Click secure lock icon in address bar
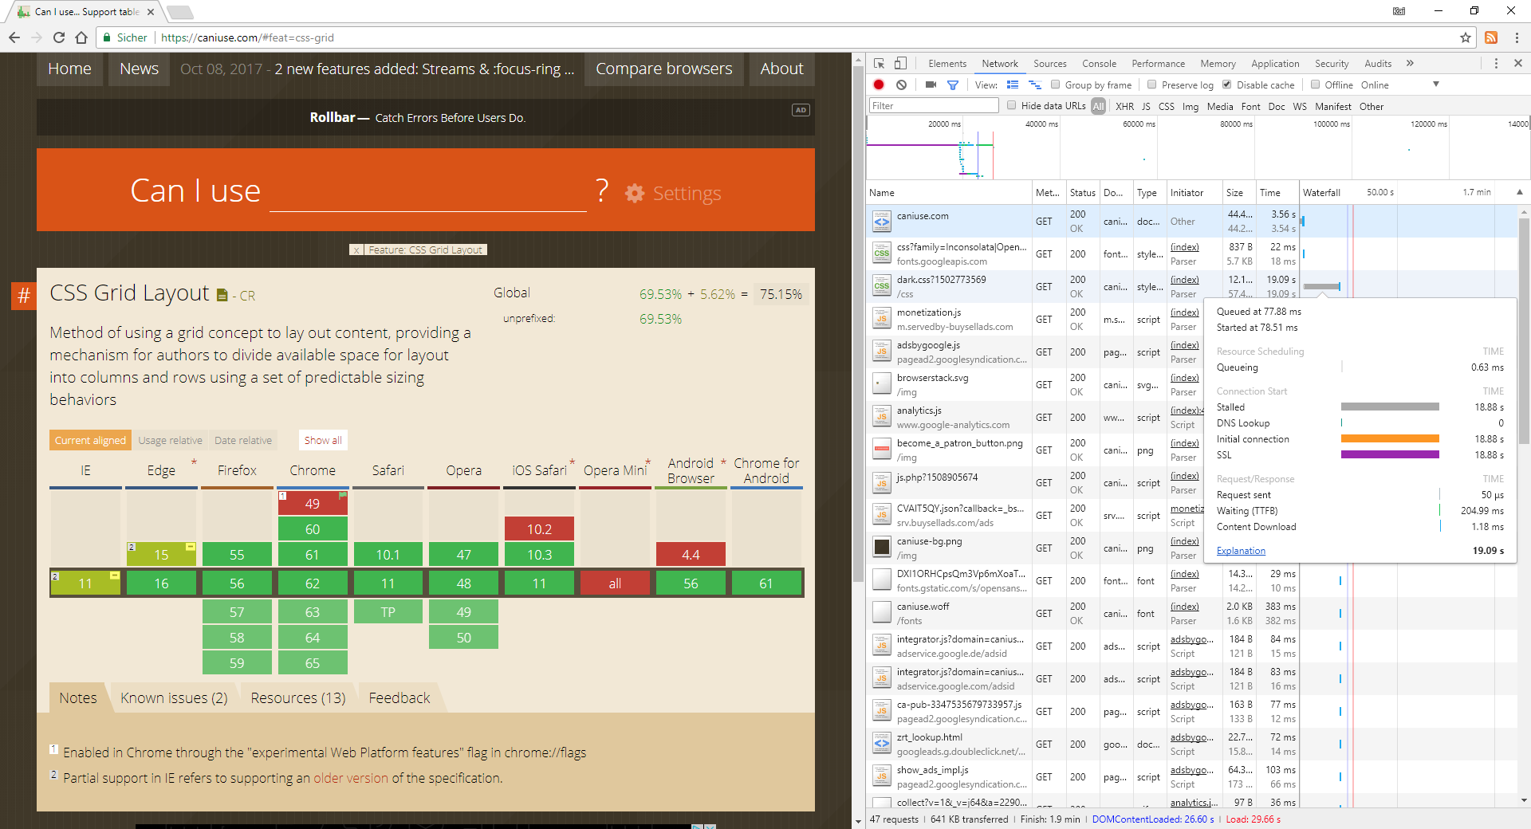The image size is (1531, 829). click(x=108, y=37)
